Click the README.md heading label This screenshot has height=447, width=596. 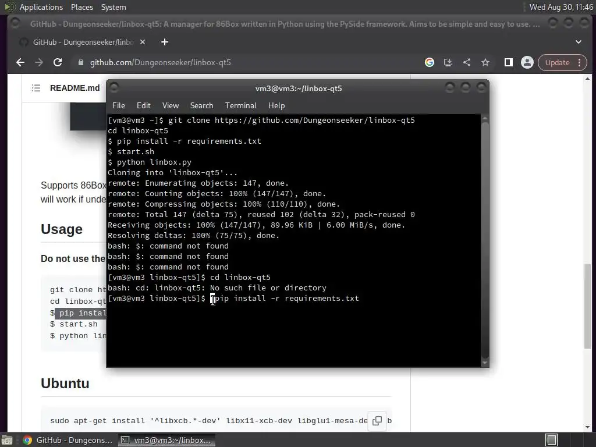tap(75, 88)
